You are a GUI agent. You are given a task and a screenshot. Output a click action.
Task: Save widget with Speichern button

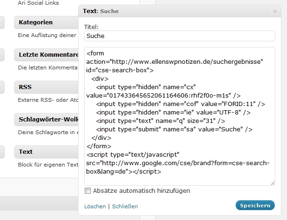click(255, 205)
